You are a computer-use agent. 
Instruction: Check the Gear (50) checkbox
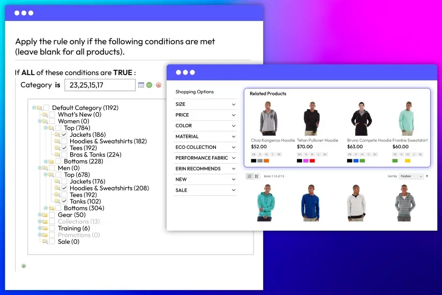pyautogui.click(x=52, y=215)
